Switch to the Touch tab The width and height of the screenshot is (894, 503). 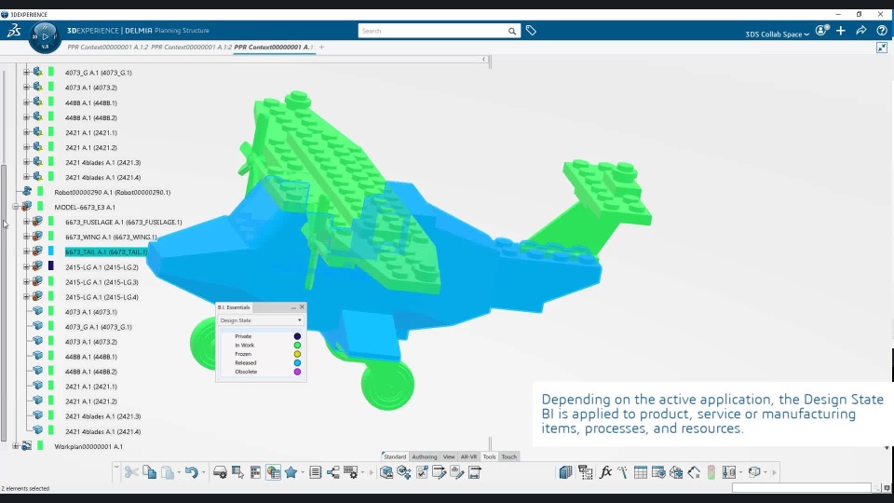[x=509, y=456]
